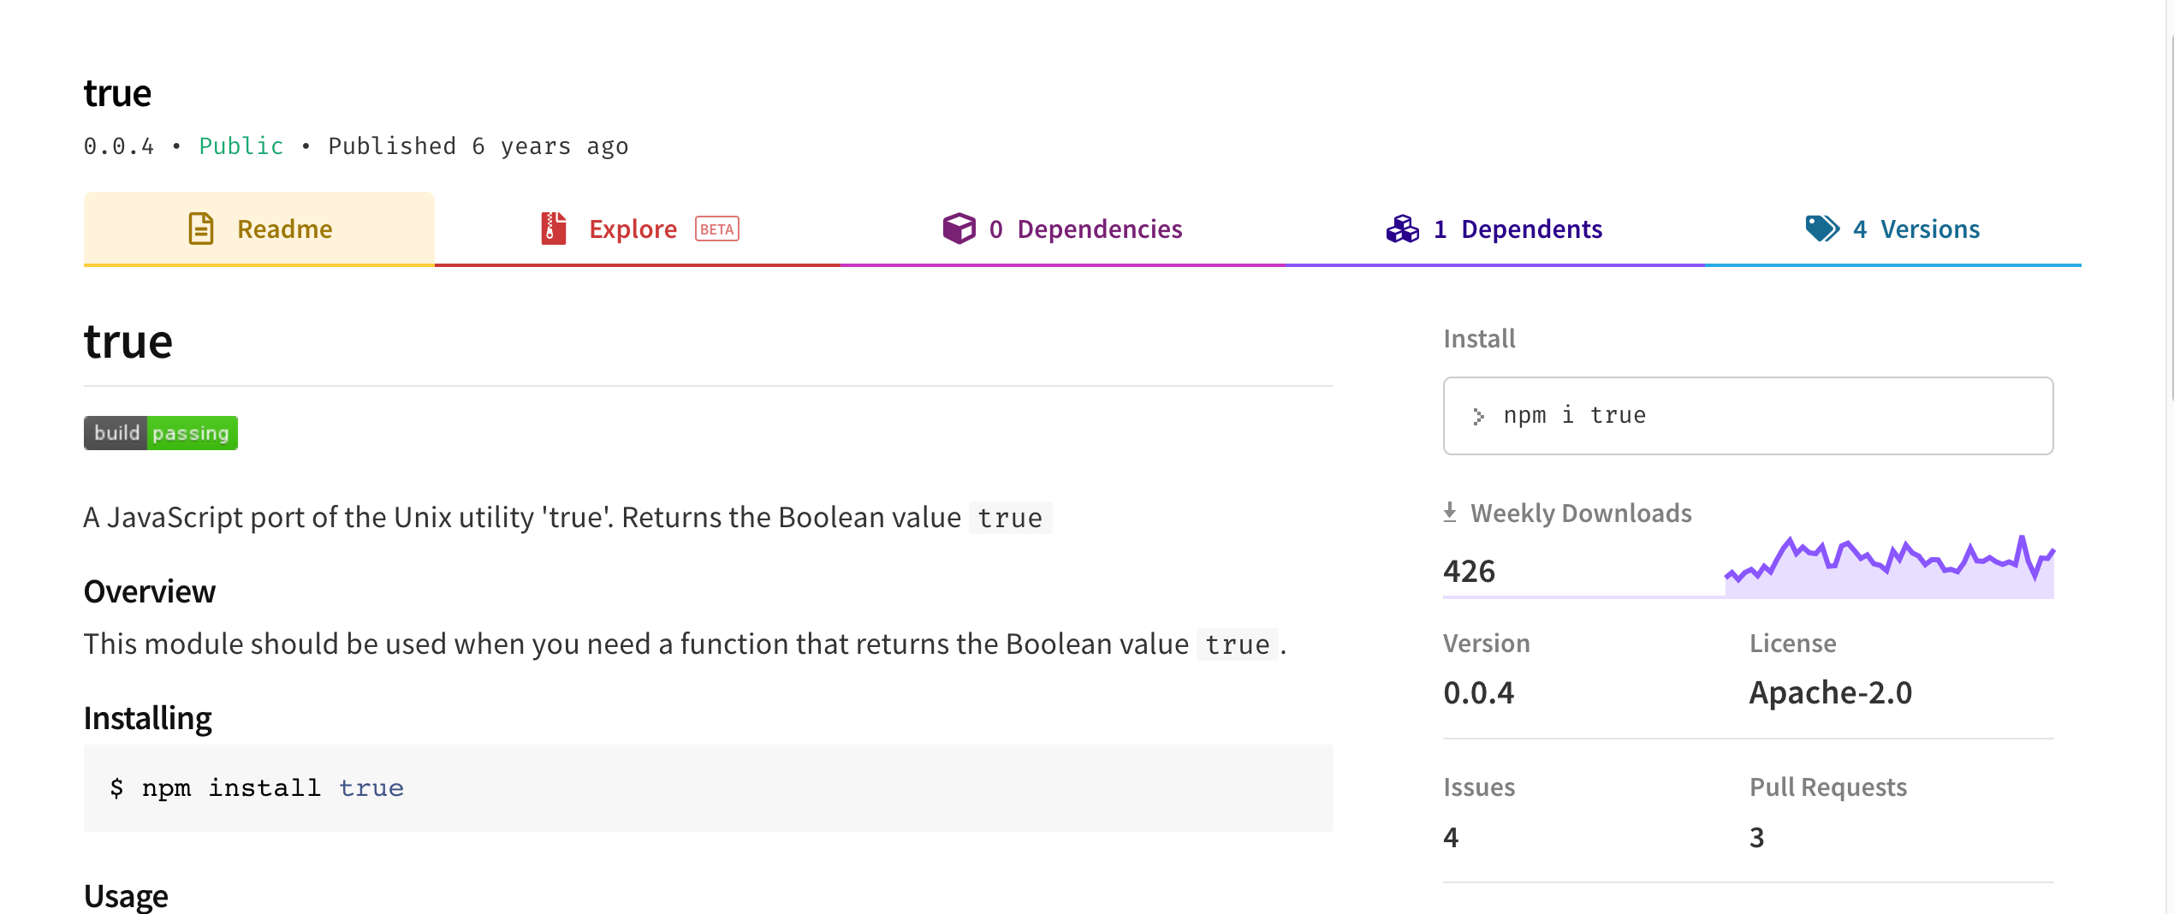The image size is (2174, 914).
Task: Click the weekly downloads arrow icon
Action: pos(1450,513)
